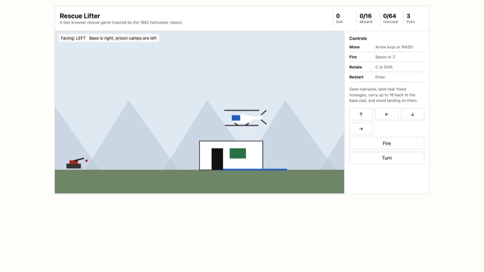Click the right arrow control button
Image resolution: width=484 pixels, height=272 pixels.
pyautogui.click(x=361, y=129)
